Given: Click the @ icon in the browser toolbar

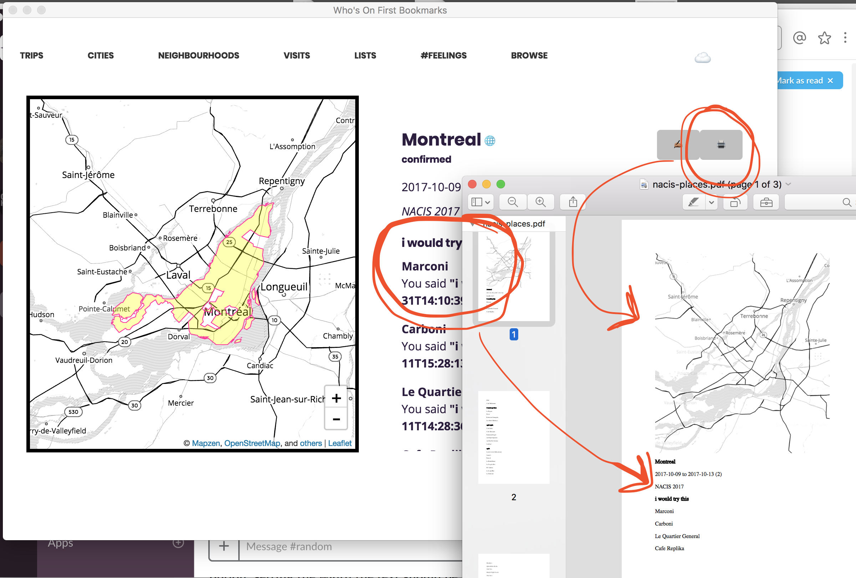Looking at the screenshot, I should pyautogui.click(x=799, y=37).
